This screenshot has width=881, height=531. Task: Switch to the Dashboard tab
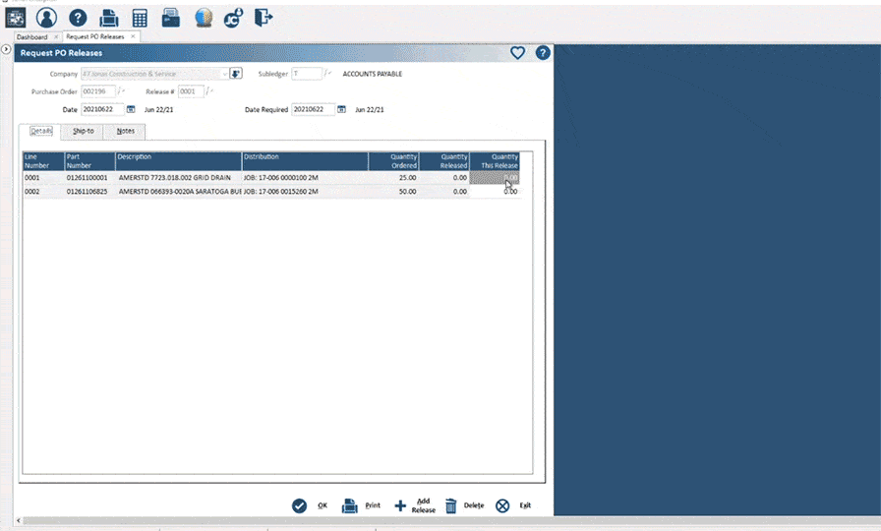[32, 37]
